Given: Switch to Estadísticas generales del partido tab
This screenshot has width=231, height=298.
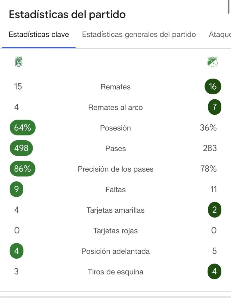Looking at the screenshot, I should pyautogui.click(x=139, y=35).
